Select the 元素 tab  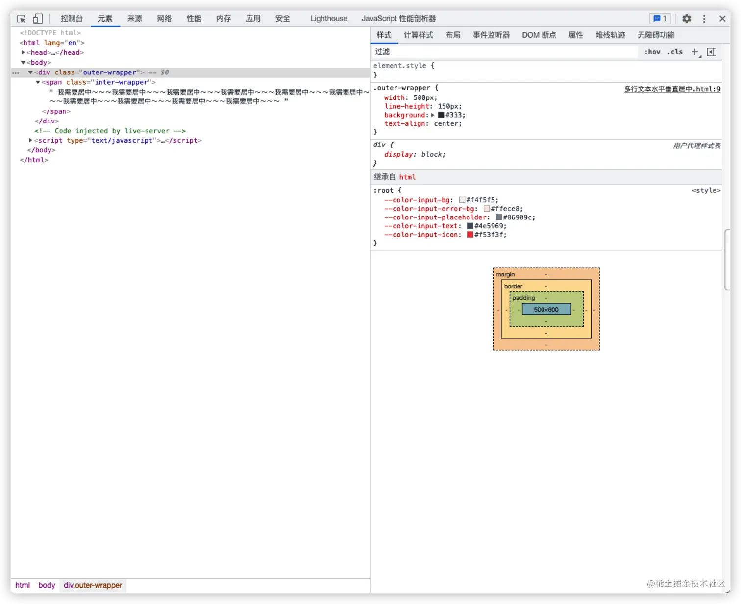[105, 19]
